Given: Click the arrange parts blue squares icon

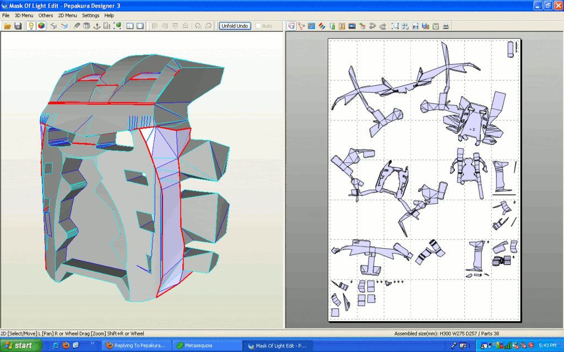Looking at the screenshot, I should (x=405, y=26).
